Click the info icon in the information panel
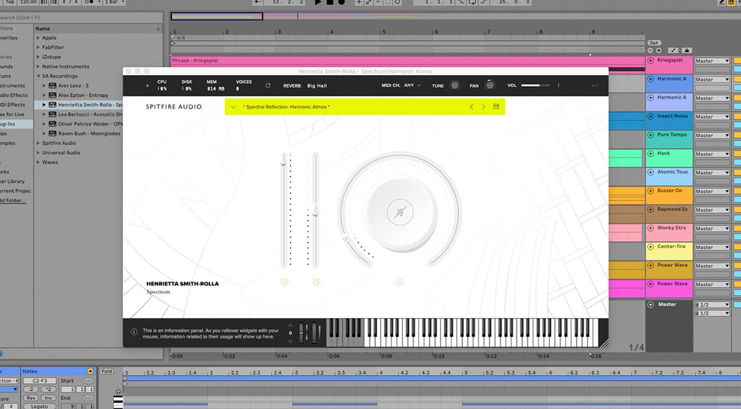 [x=134, y=332]
